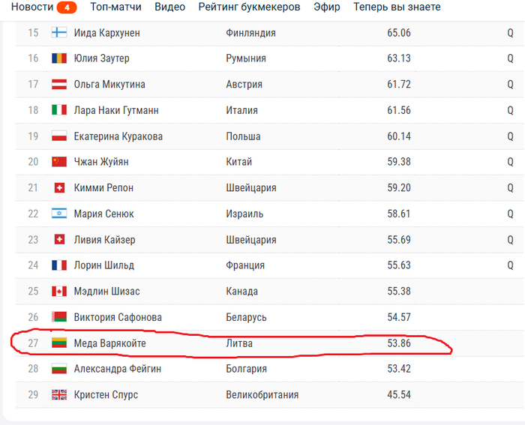Open the Топ-матчи tab
This screenshot has height=425, width=525.
[x=116, y=7]
